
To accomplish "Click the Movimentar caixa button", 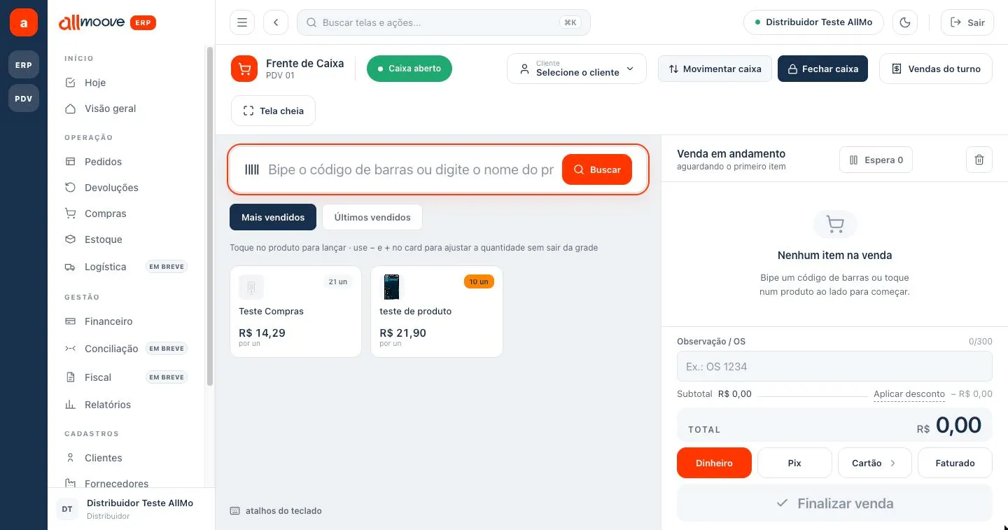I will pyautogui.click(x=715, y=69).
